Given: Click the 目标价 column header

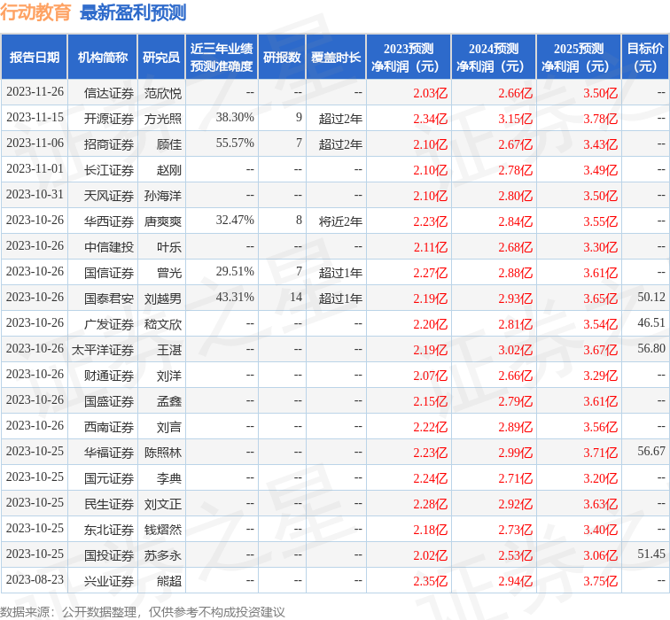Looking at the screenshot, I should point(645,58).
